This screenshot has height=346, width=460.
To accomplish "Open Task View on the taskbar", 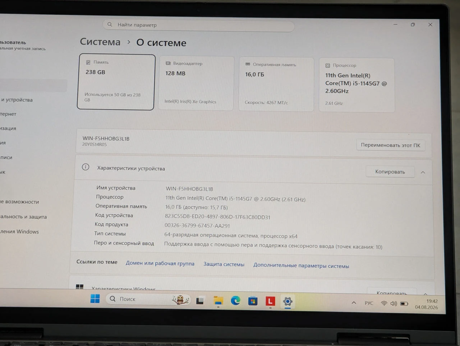I will pyautogui.click(x=200, y=300).
